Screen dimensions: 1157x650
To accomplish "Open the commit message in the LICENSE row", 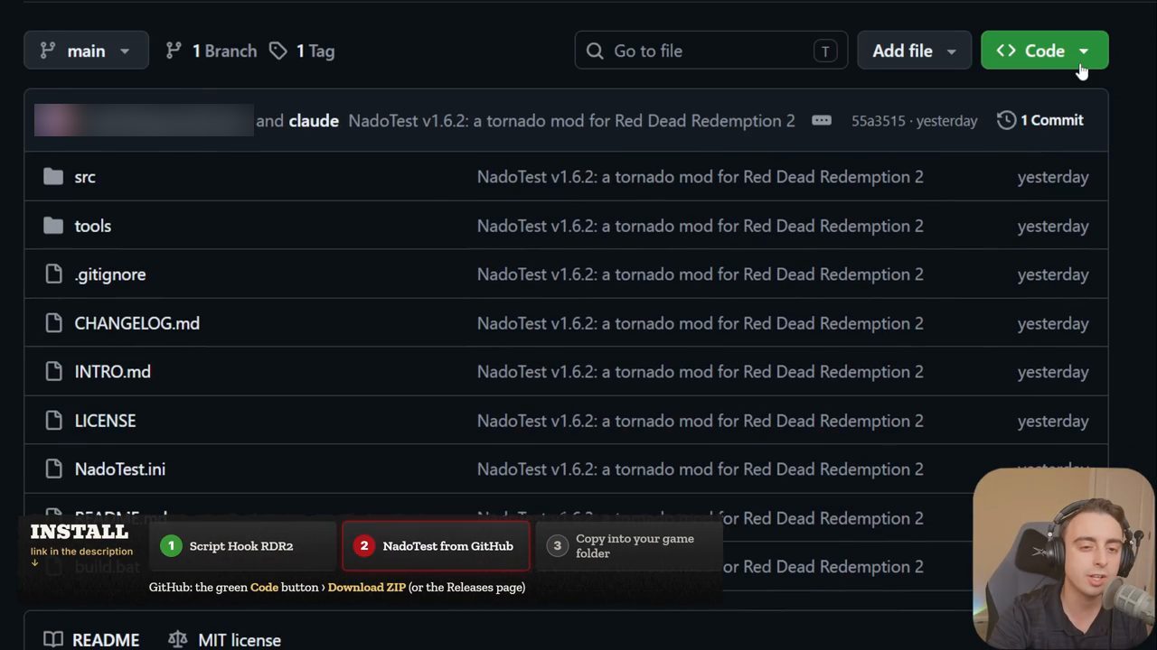I will 701,421.
